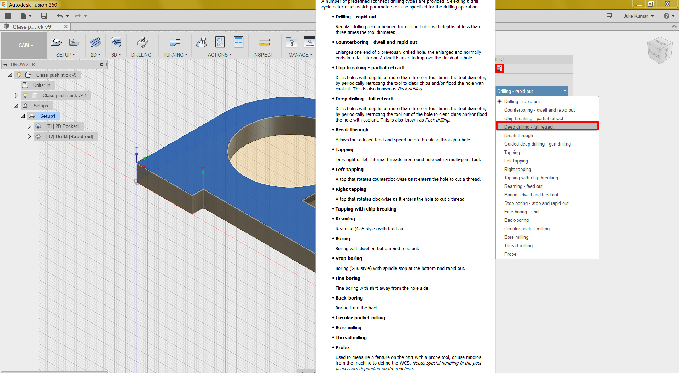Click the 2D Pocket1 operation icon
The image size is (679, 373).
click(x=39, y=126)
